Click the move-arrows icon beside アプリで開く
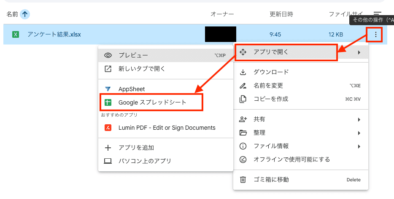394x199 pixels. click(243, 52)
